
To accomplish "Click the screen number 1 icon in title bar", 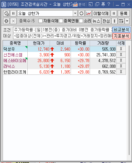I will (x=4, y=4).
